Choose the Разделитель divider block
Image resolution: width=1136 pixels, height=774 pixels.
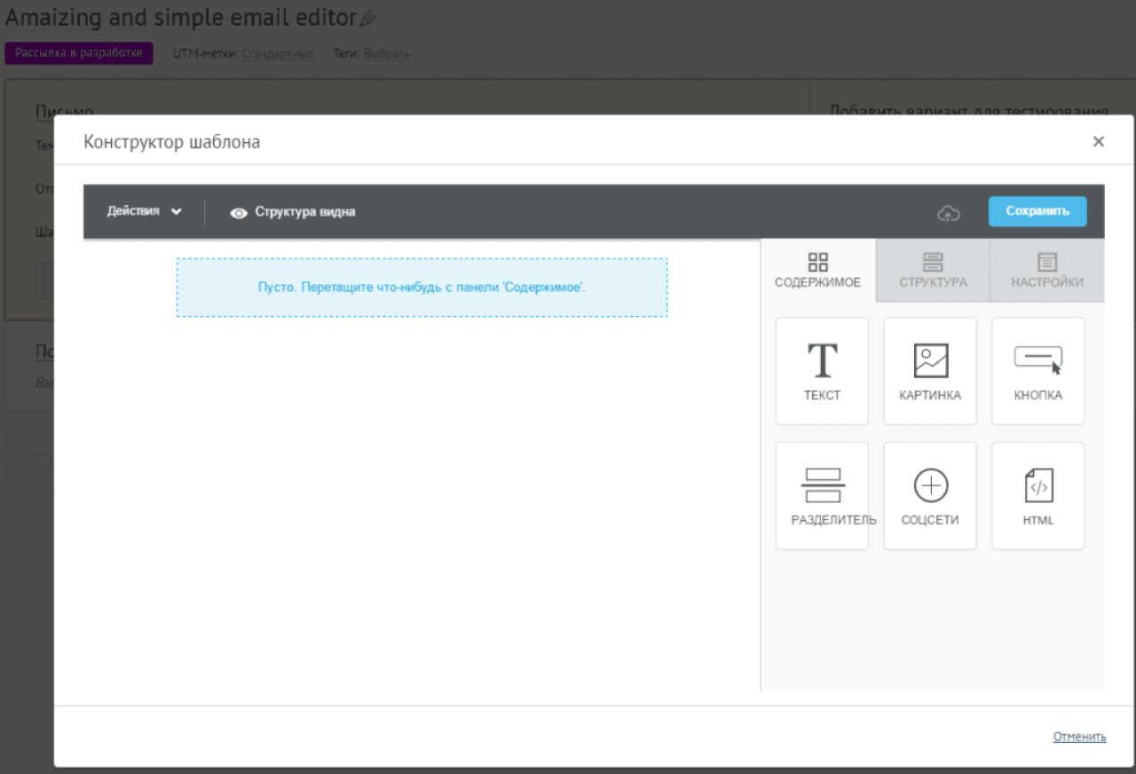point(822,495)
